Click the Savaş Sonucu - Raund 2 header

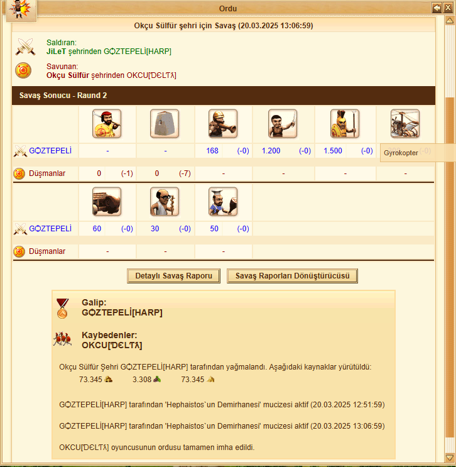tap(223, 96)
